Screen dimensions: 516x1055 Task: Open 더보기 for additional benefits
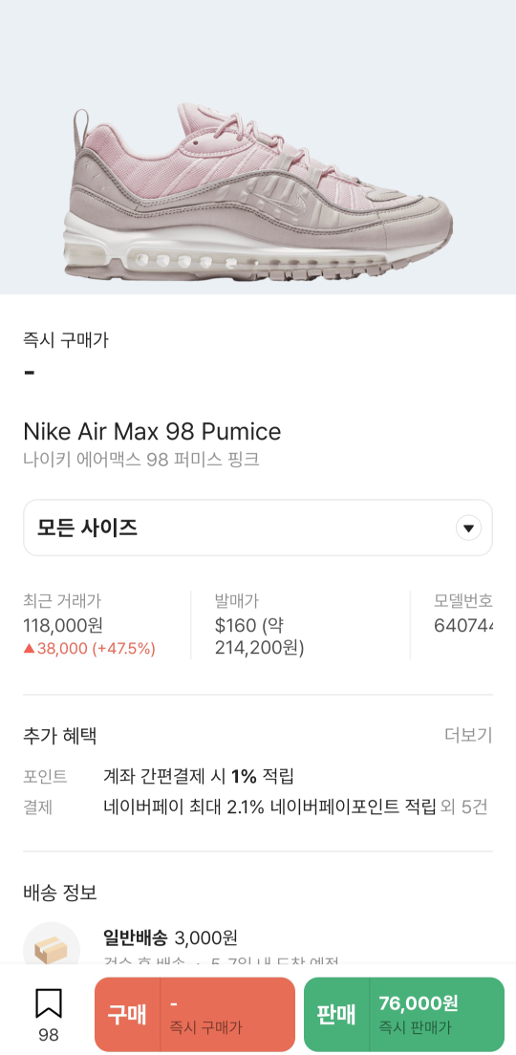click(x=468, y=736)
